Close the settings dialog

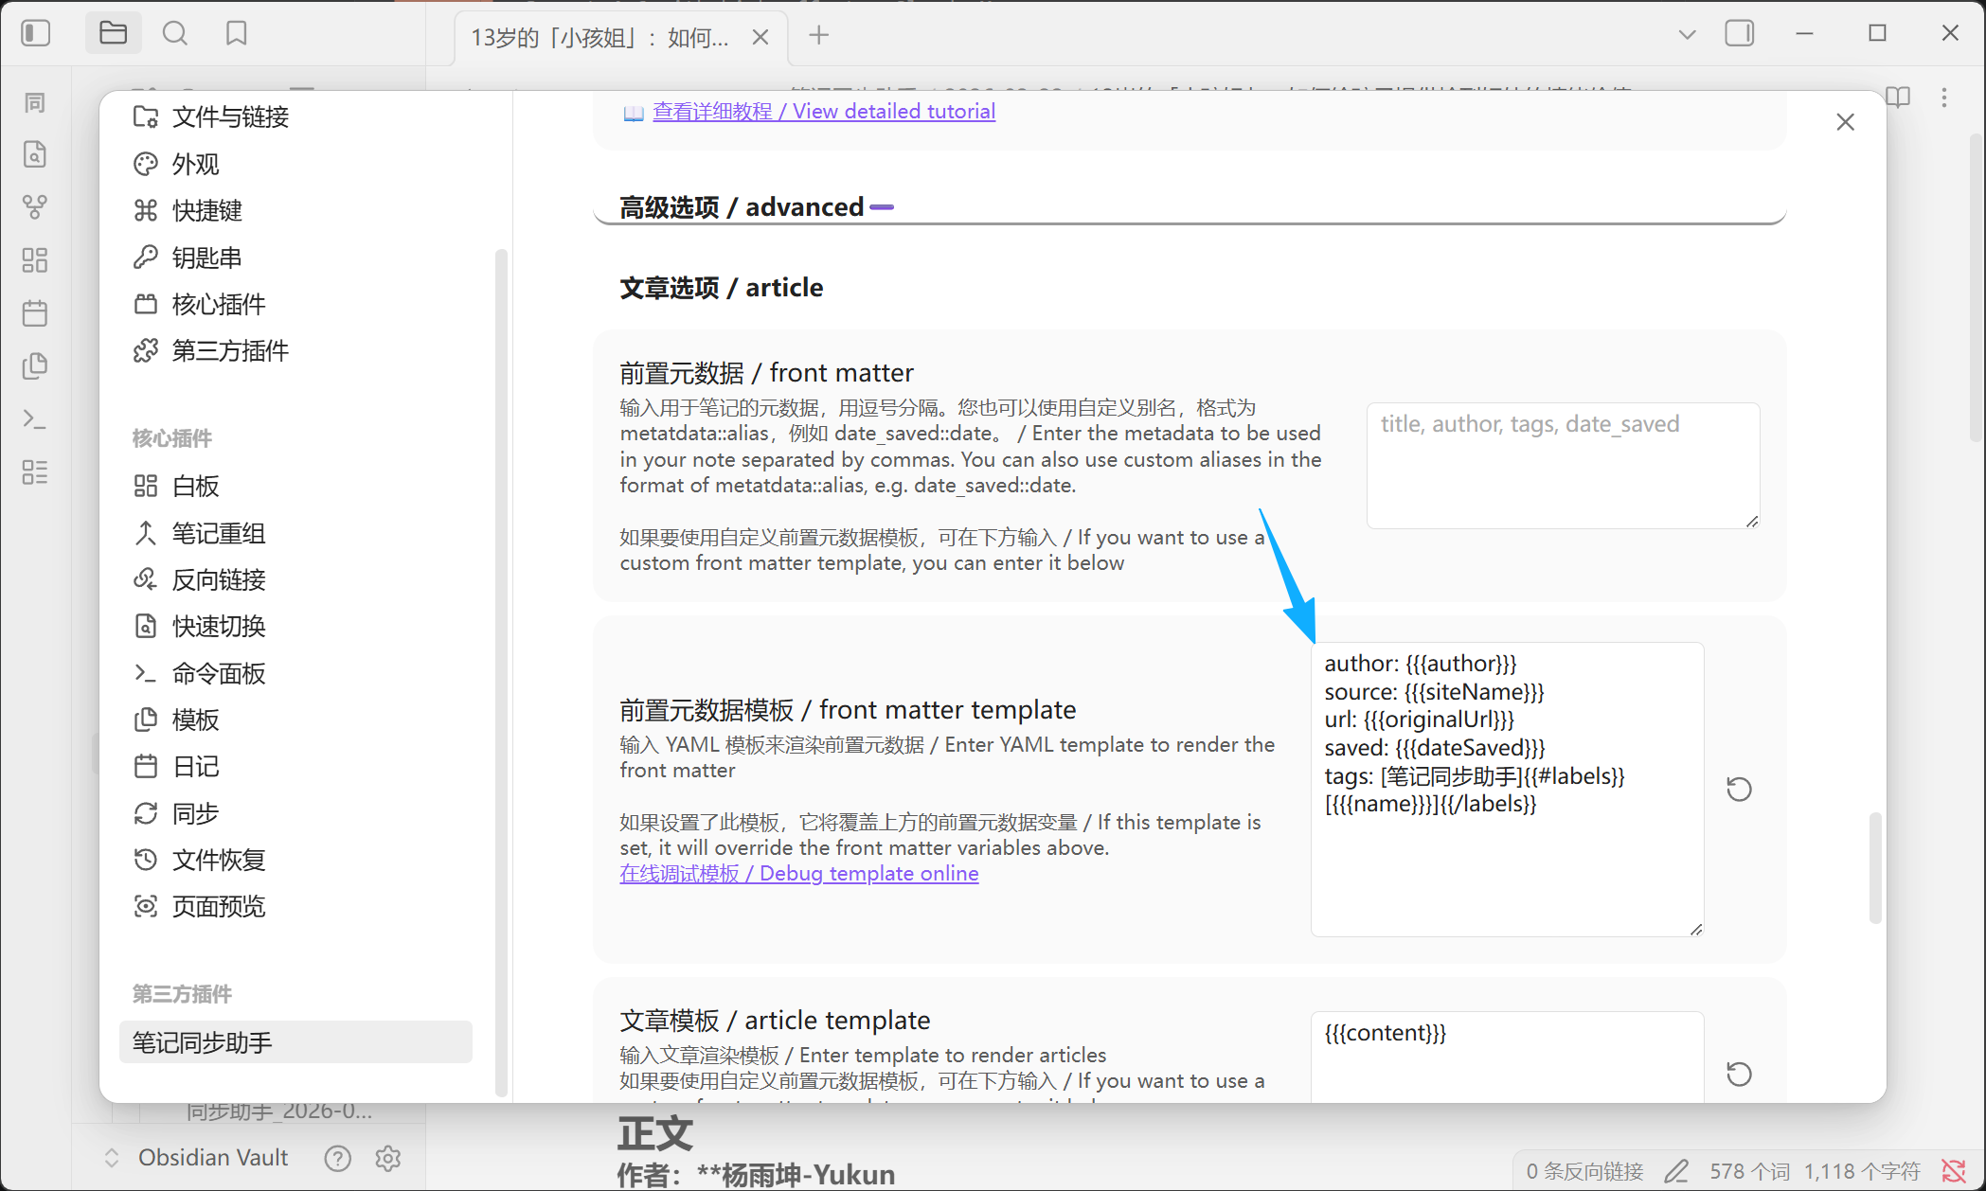click(1845, 122)
